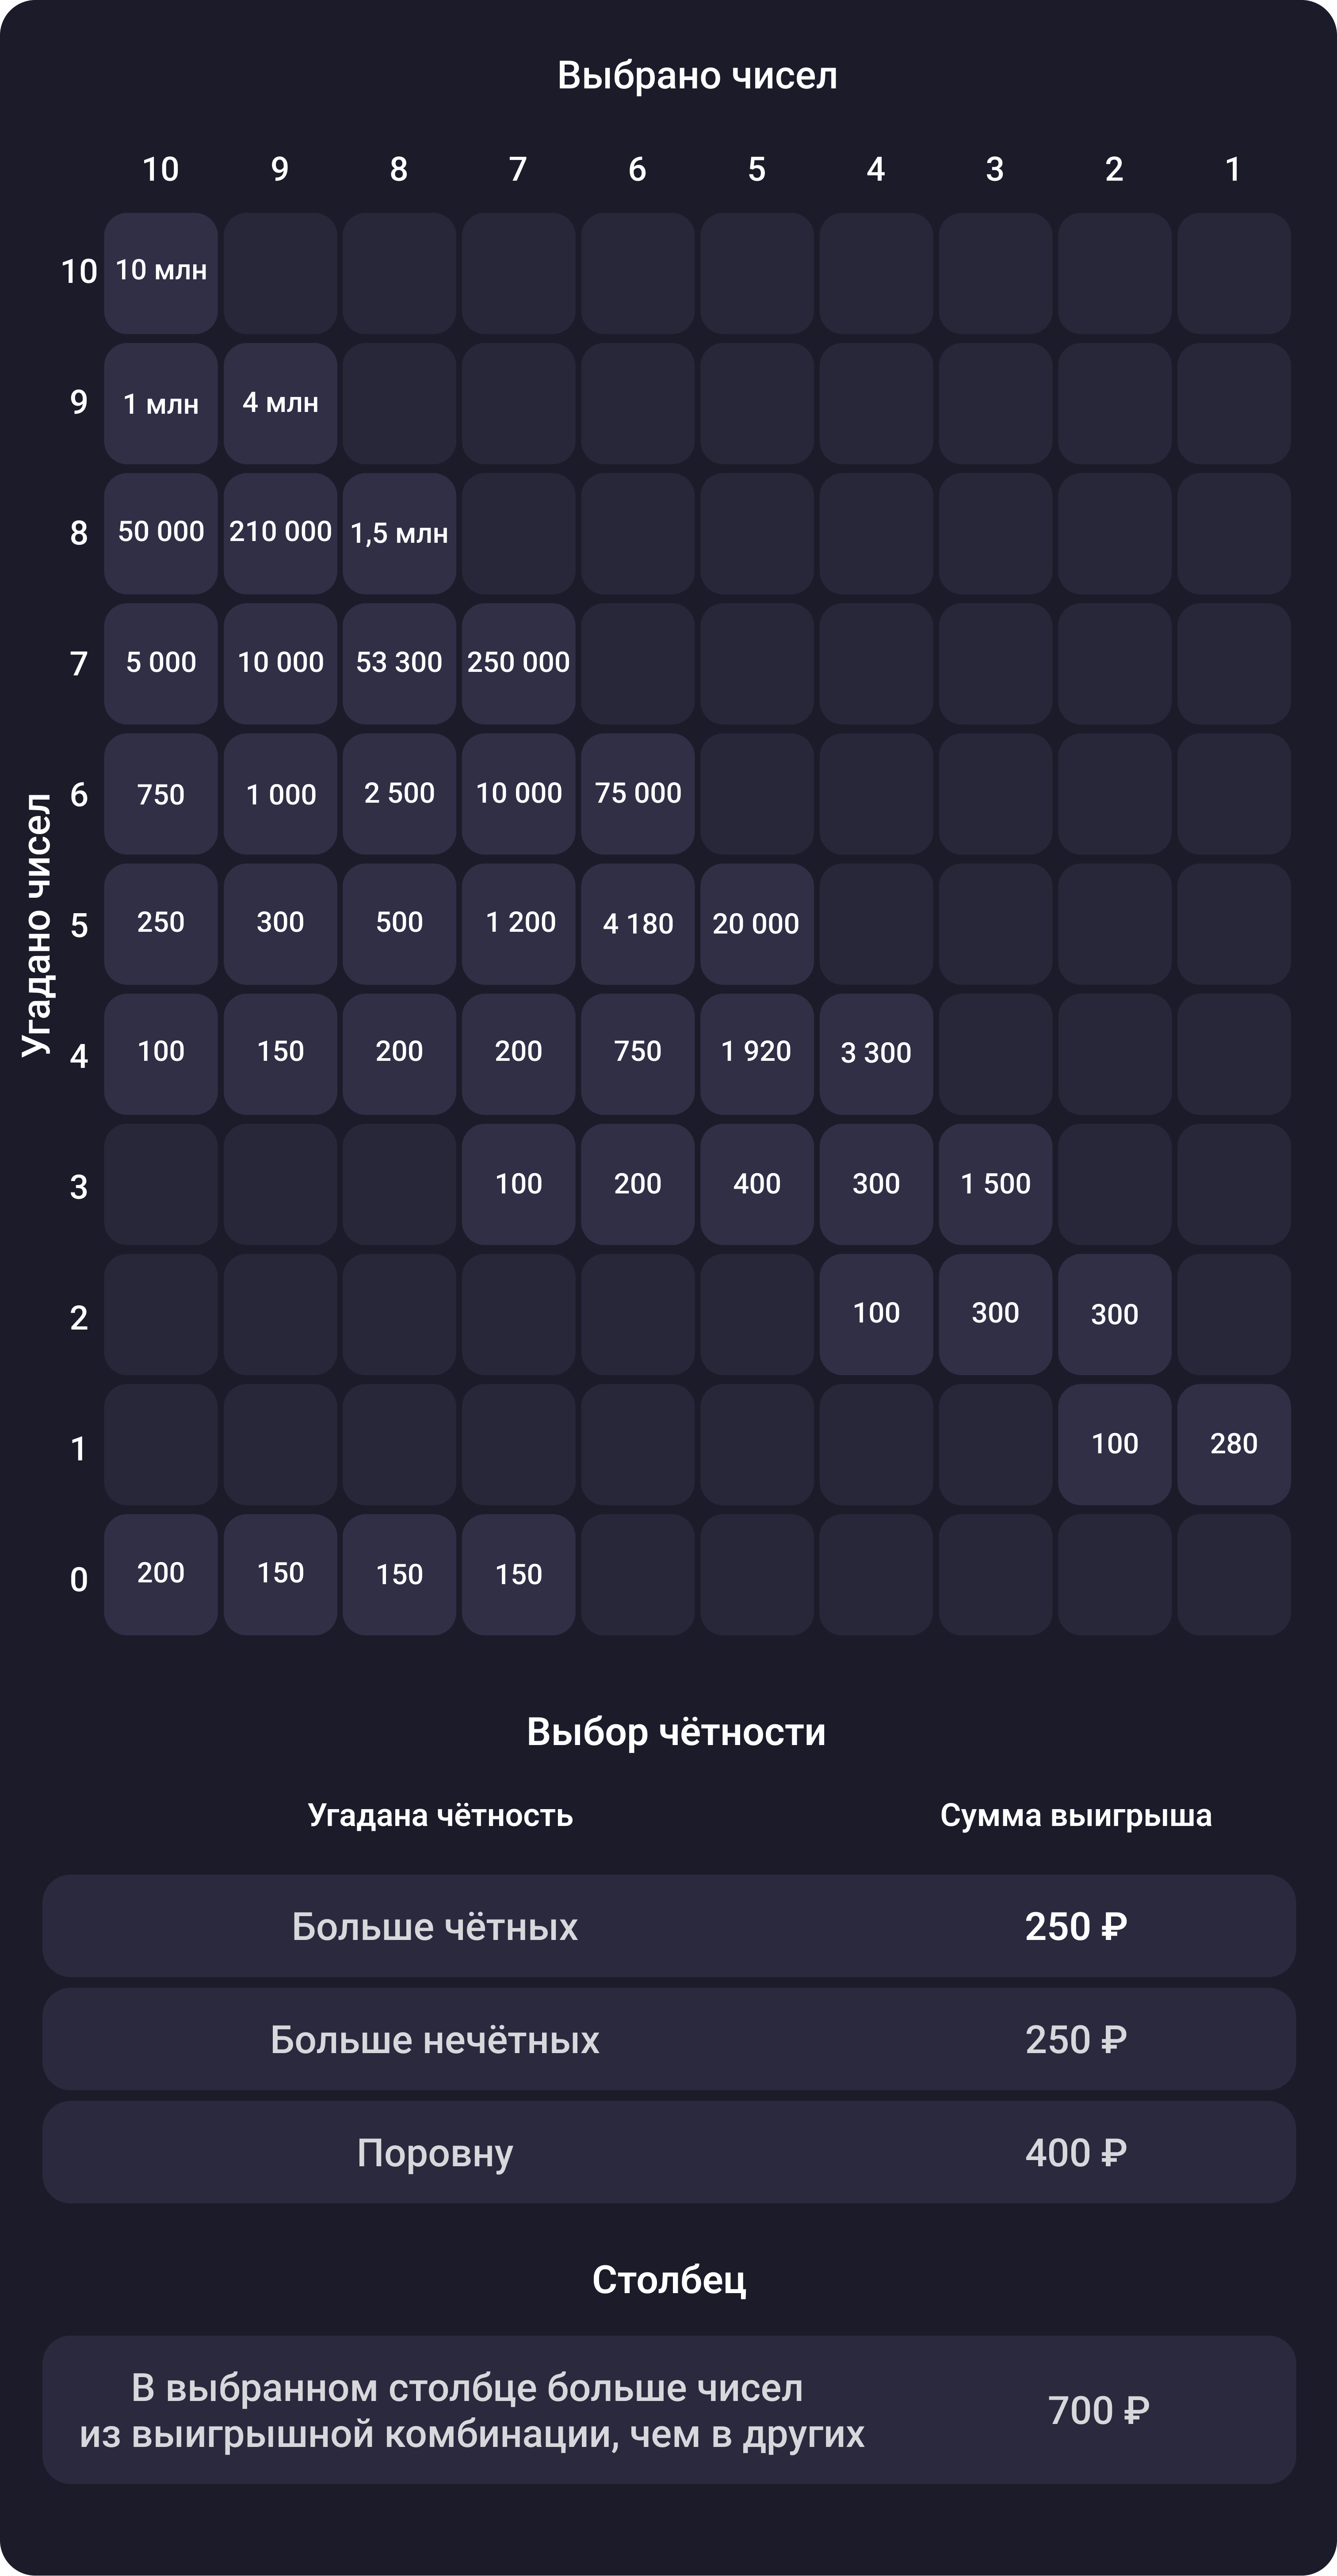
Task: Click the Столбец 700 ₽ row
Action: [669, 2410]
